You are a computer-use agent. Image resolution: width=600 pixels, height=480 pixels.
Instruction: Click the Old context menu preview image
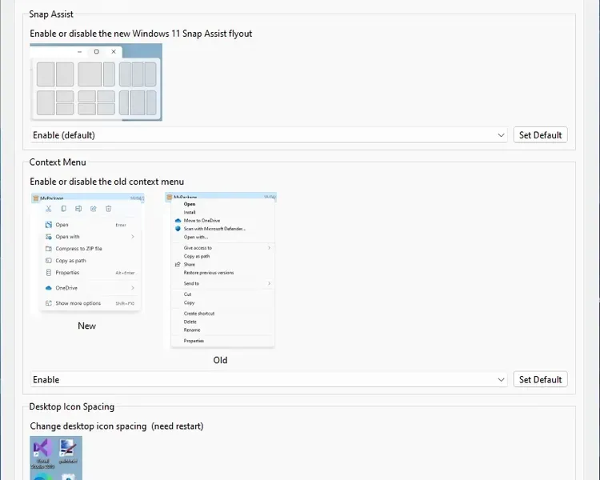(x=221, y=270)
